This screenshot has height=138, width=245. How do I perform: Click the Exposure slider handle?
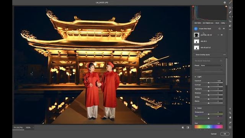(x=208, y=83)
